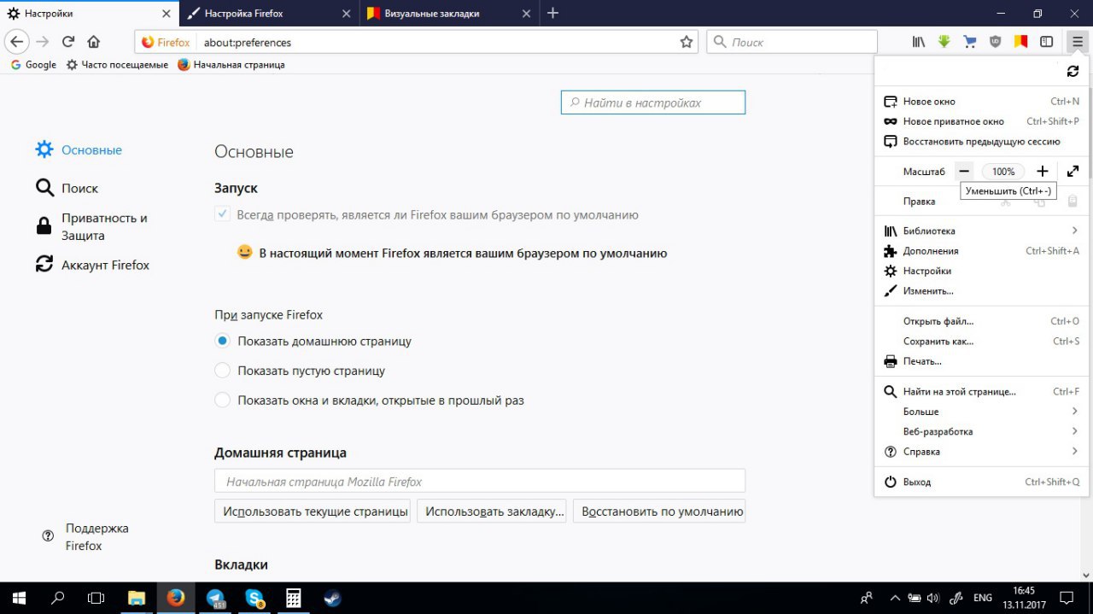The width and height of the screenshot is (1093, 614).
Task: Open 'Дополнения' from the menu
Action: click(x=981, y=251)
